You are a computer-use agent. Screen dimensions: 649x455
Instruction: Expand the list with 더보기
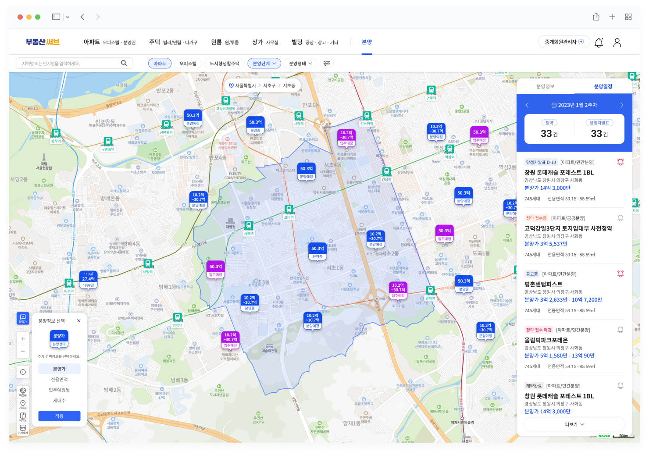point(574,424)
